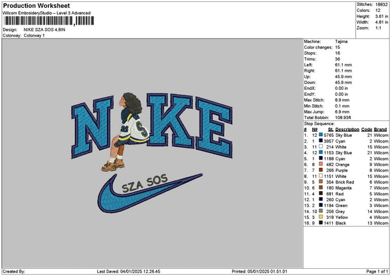The image size is (391, 276).
Task: Click the NIKE SZA embroidery design preview
Action: click(x=152, y=152)
